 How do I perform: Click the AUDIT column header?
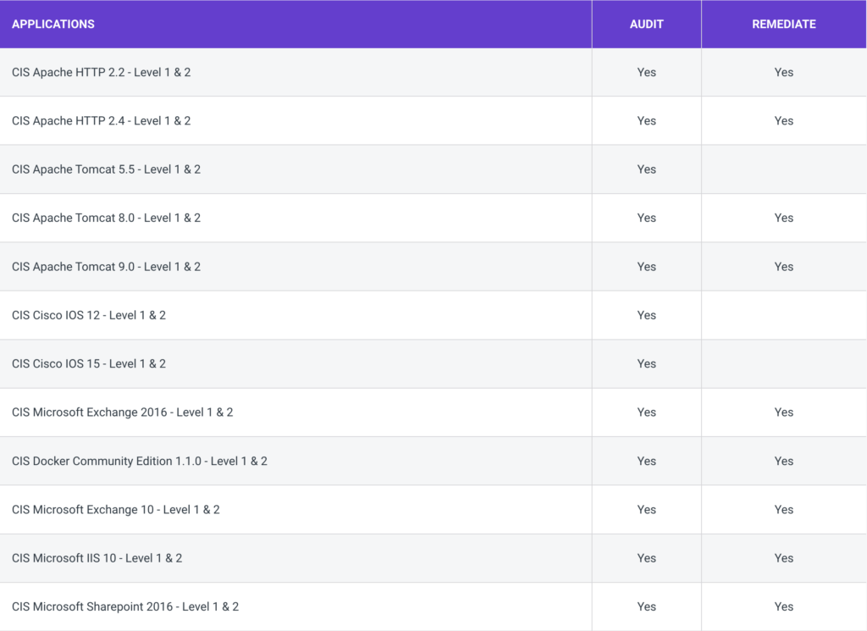pyautogui.click(x=646, y=25)
